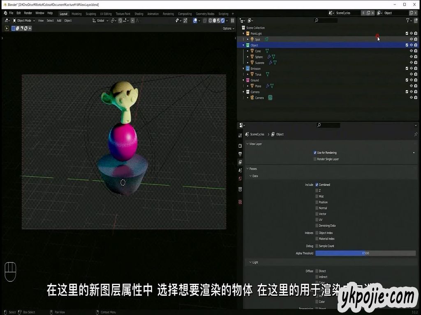Click the Alpha Threshold slider
This screenshot has width=421, height=315.
tap(365, 253)
